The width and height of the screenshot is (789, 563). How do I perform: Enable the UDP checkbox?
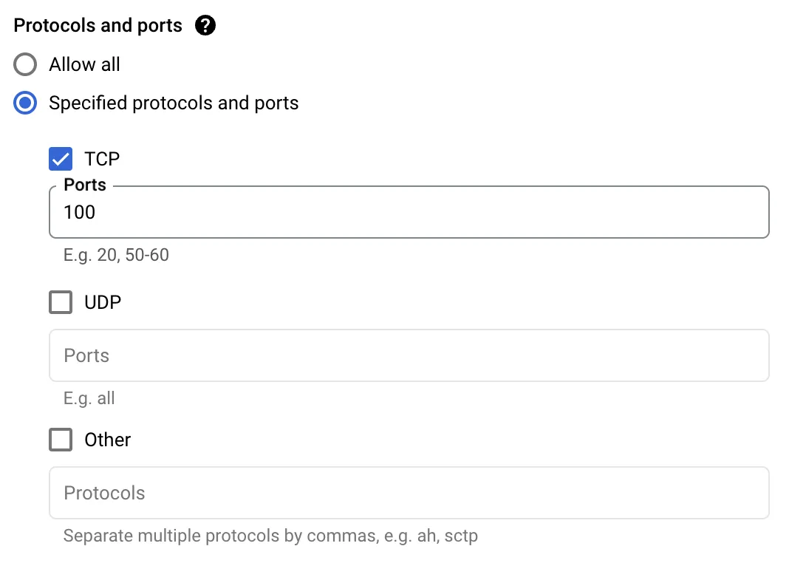click(x=60, y=301)
